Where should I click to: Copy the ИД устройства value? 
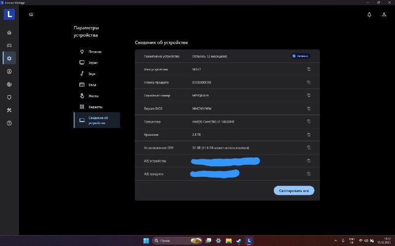[309, 161]
